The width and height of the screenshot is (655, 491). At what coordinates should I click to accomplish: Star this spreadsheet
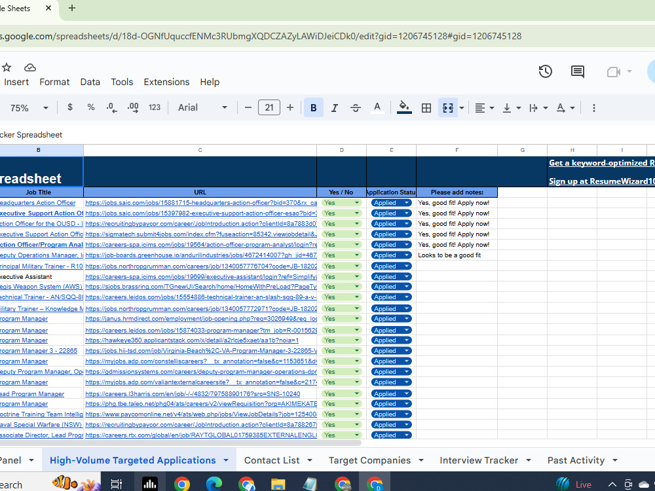pyautogui.click(x=7, y=67)
